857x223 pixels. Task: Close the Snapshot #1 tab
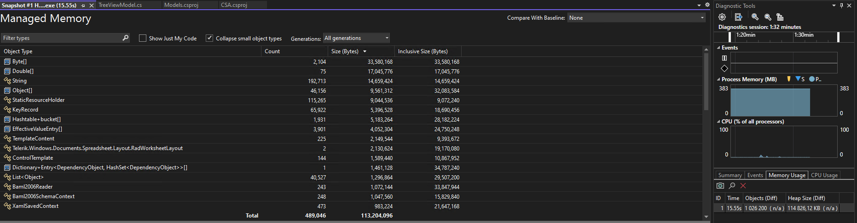(92, 6)
